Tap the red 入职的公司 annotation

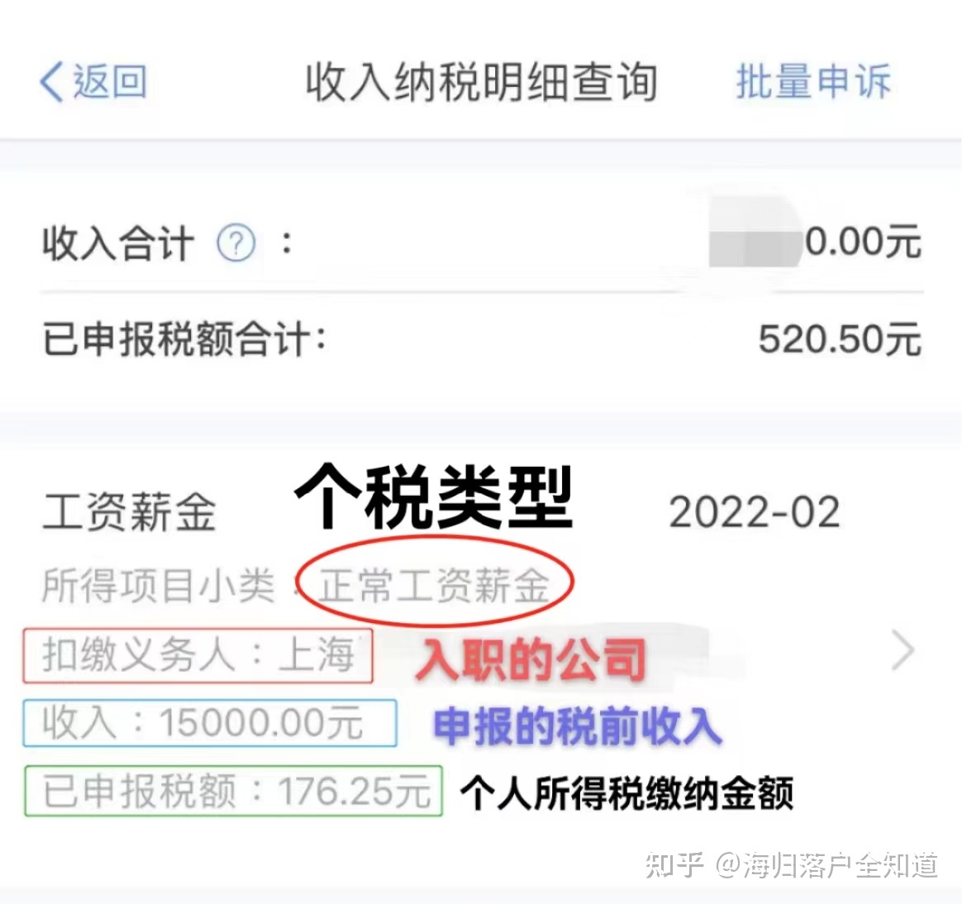pyautogui.click(x=531, y=660)
